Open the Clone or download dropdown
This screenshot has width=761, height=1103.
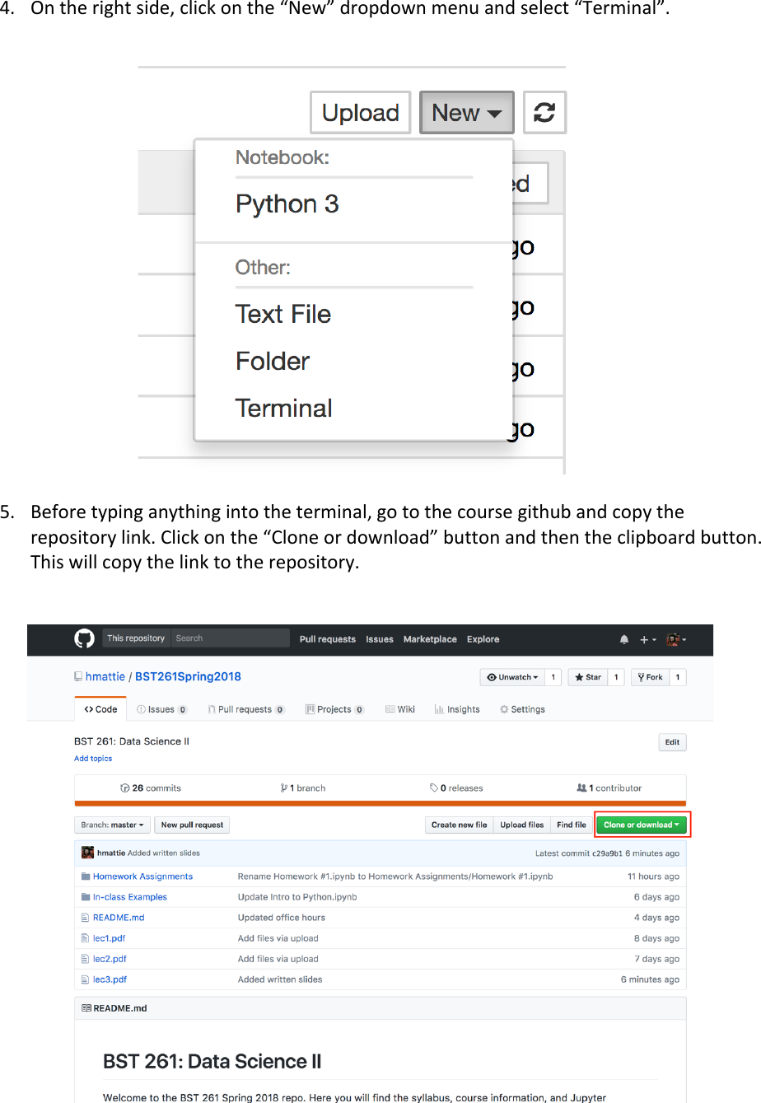point(642,825)
